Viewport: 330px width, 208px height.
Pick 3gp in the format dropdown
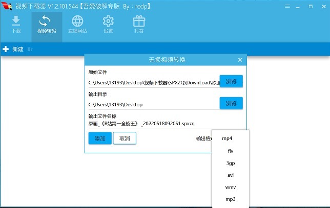point(231,163)
